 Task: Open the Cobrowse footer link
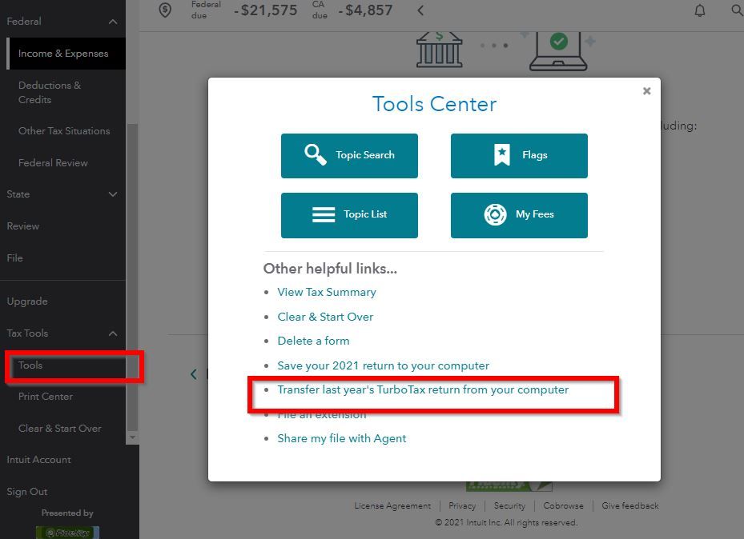tap(563, 506)
